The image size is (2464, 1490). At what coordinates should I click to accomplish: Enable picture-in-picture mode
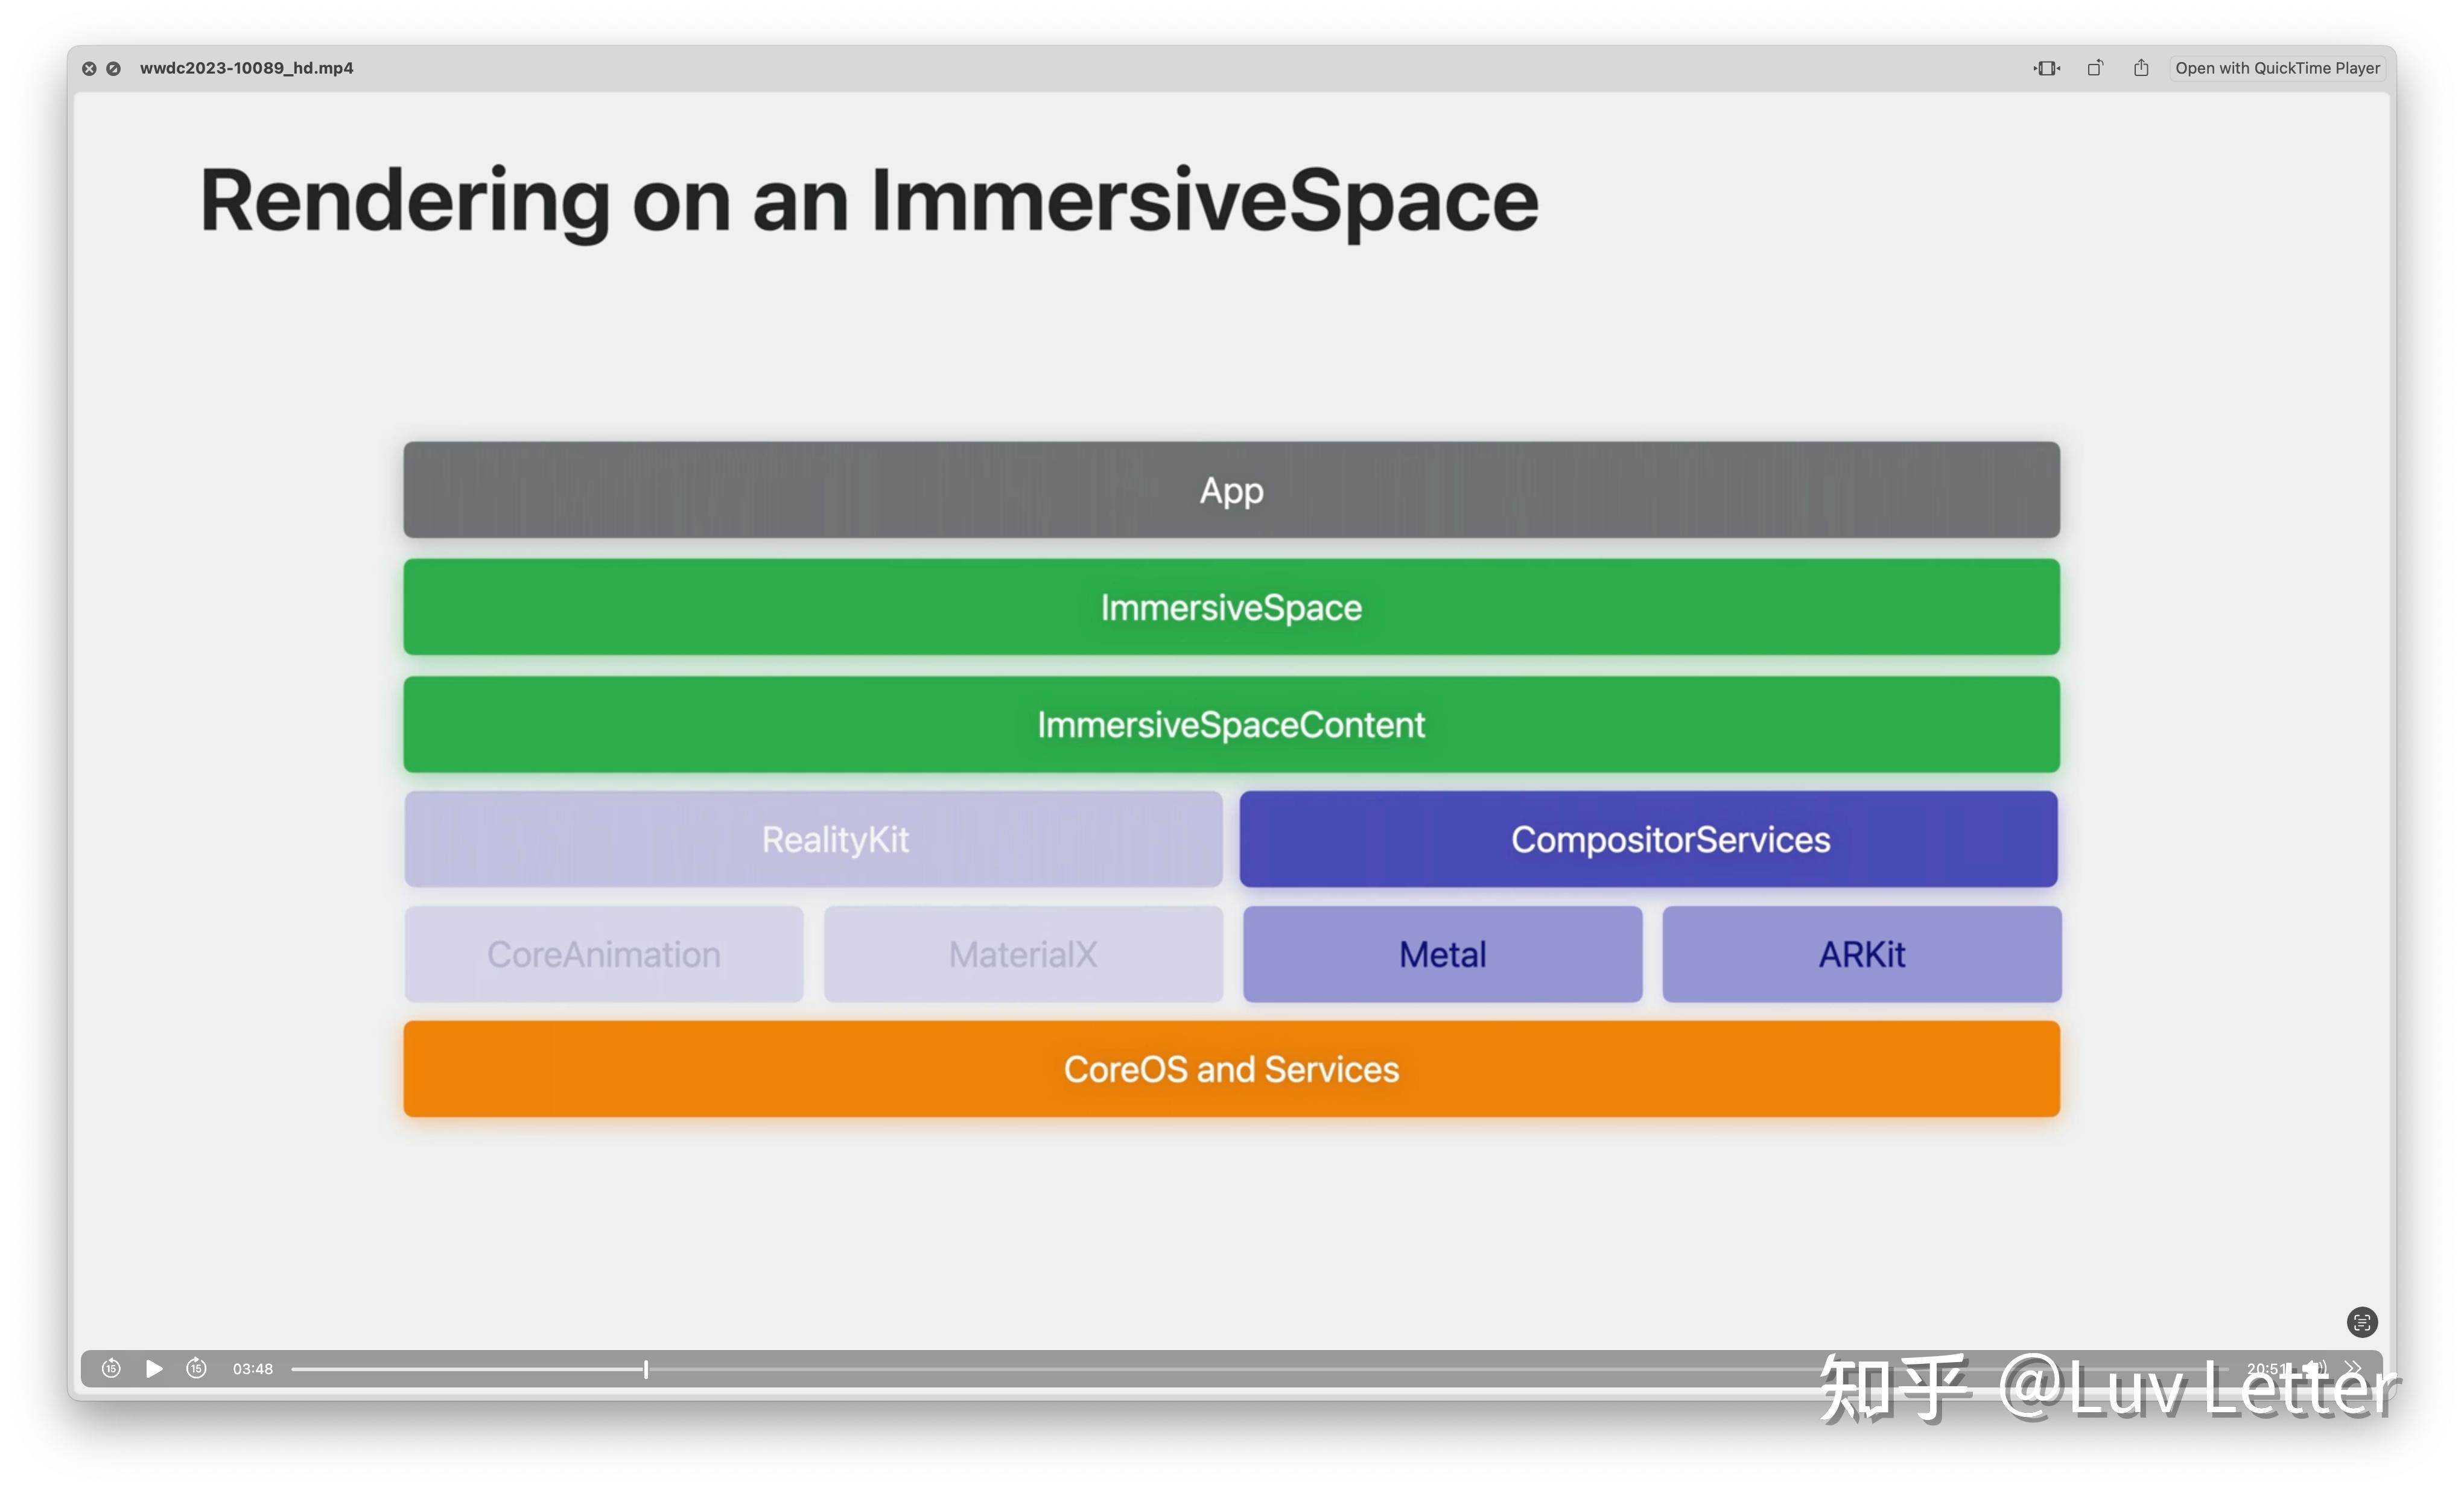click(2046, 67)
